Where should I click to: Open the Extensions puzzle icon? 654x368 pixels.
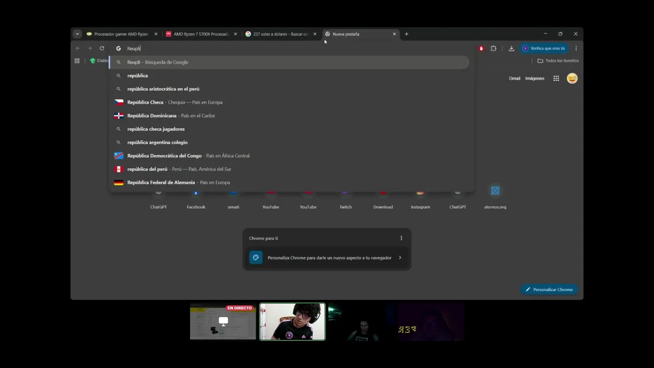[494, 48]
